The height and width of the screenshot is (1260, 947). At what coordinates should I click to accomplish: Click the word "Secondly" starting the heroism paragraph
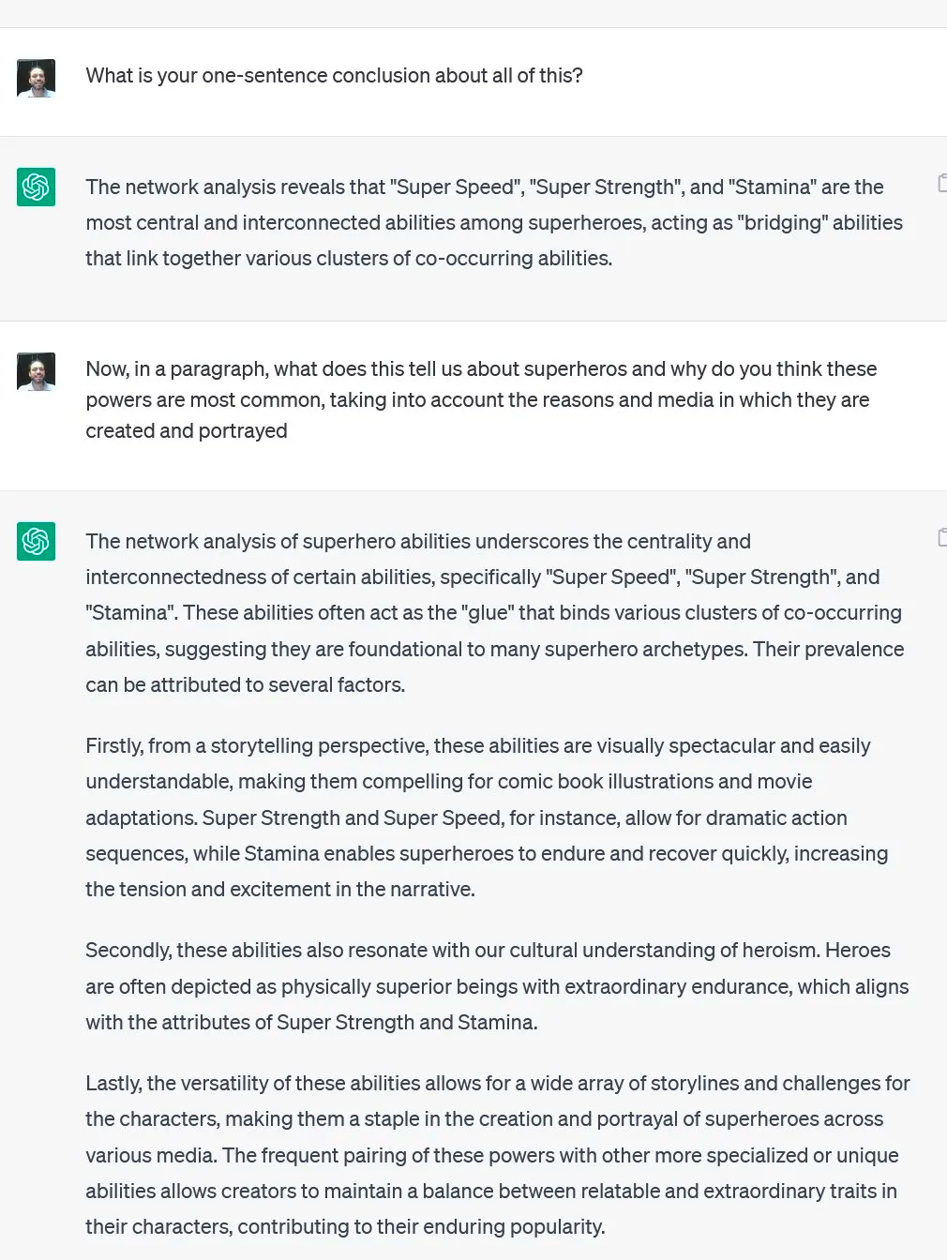(x=128, y=951)
